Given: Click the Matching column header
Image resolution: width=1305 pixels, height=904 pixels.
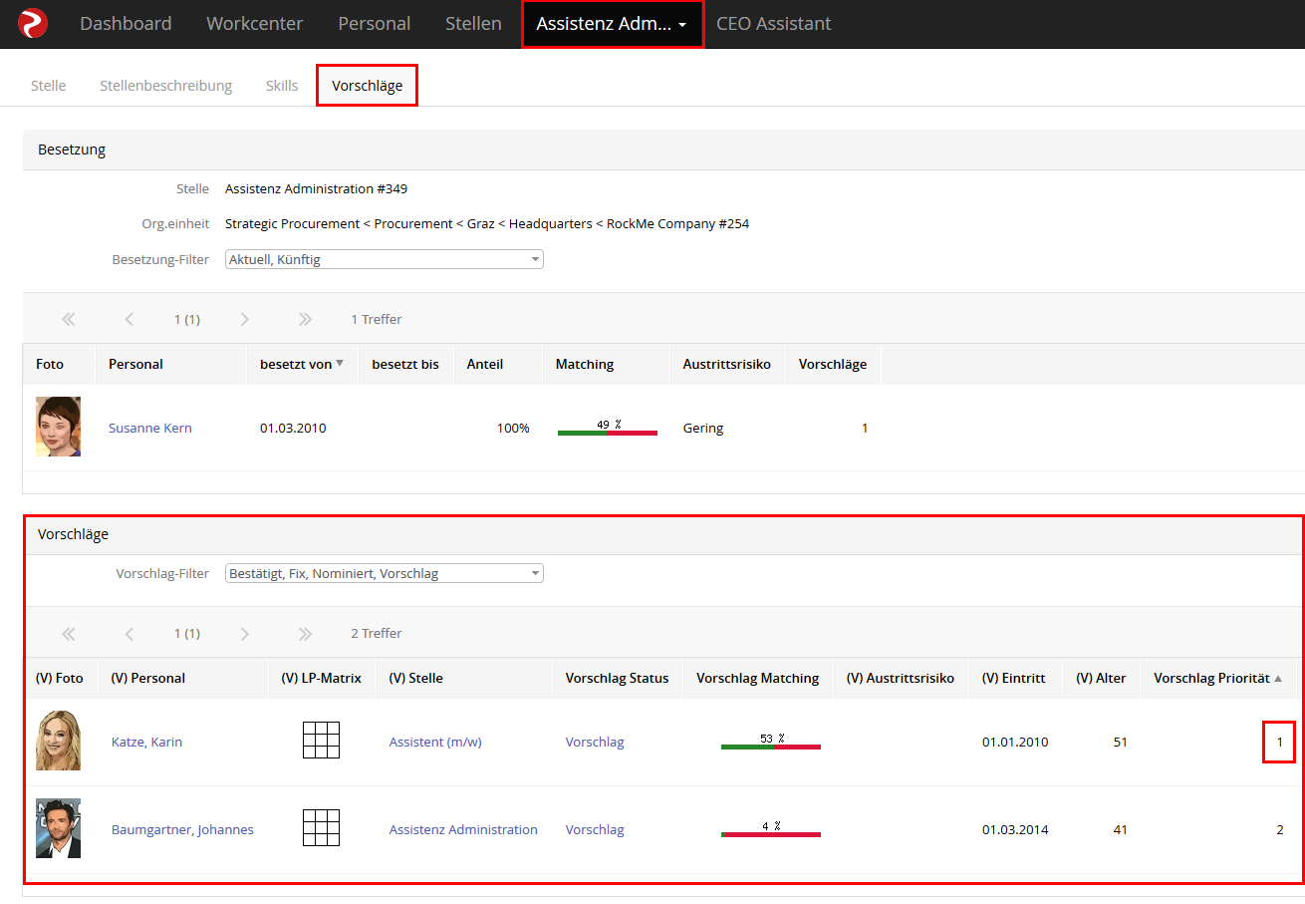Looking at the screenshot, I should [x=585, y=364].
